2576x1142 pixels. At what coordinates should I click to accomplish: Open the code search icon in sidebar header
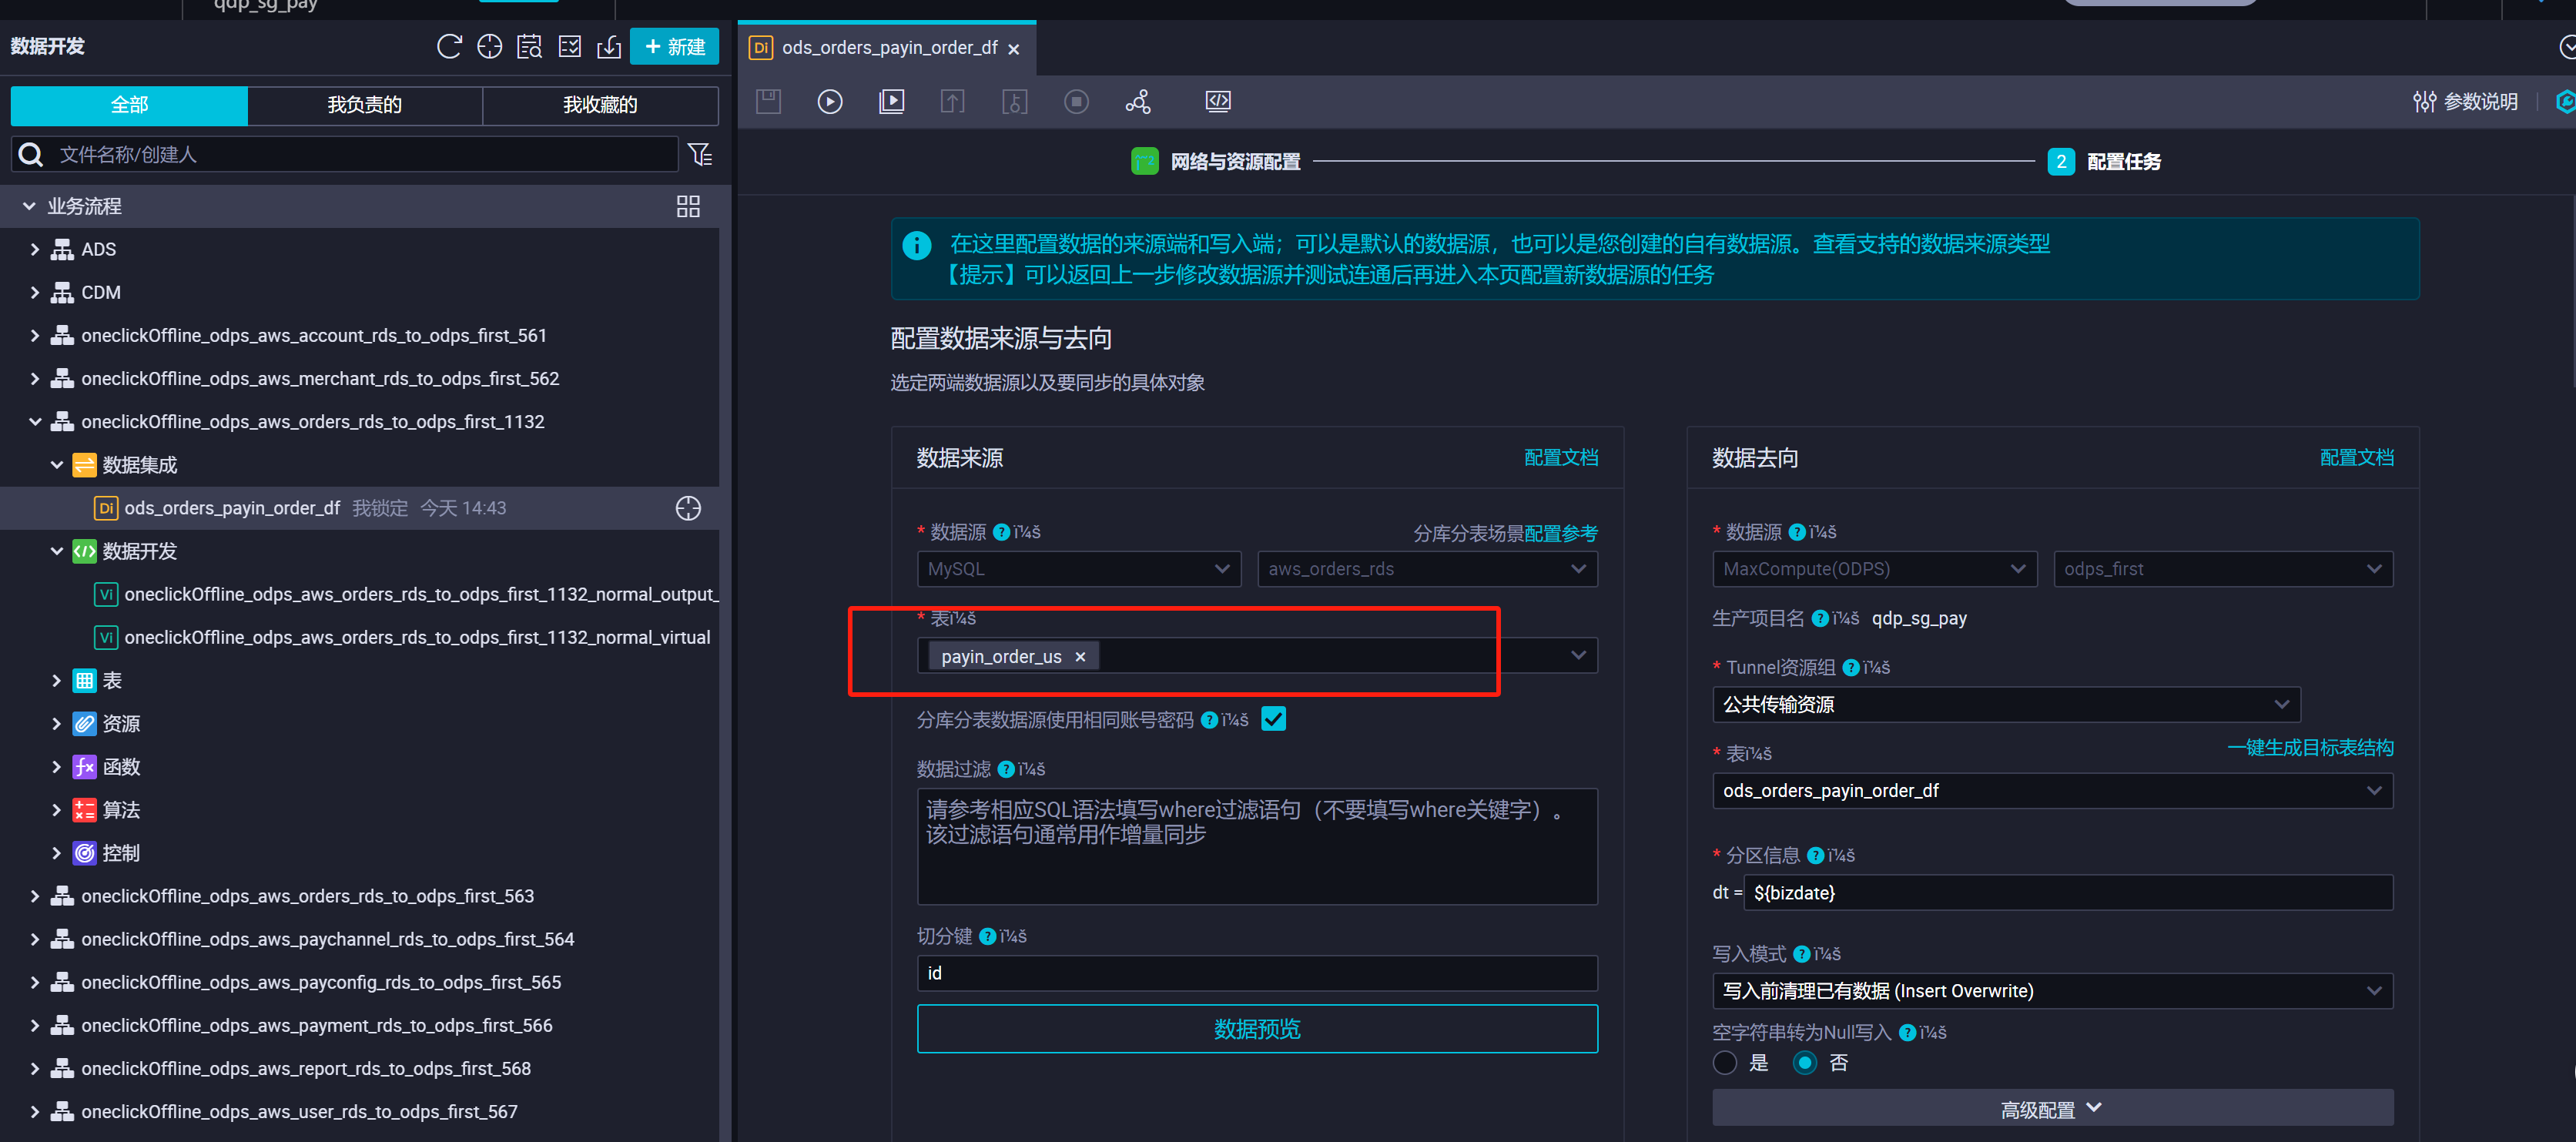click(529, 47)
